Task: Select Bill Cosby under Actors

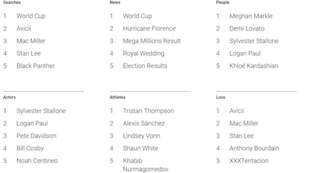Action: 30,148
